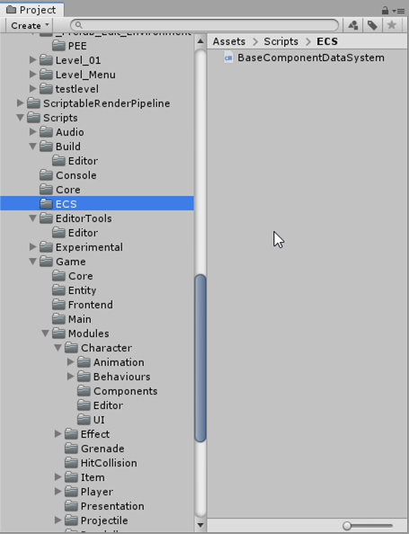Go to Scripts in the breadcrumb
The image size is (409, 534).
point(281,41)
